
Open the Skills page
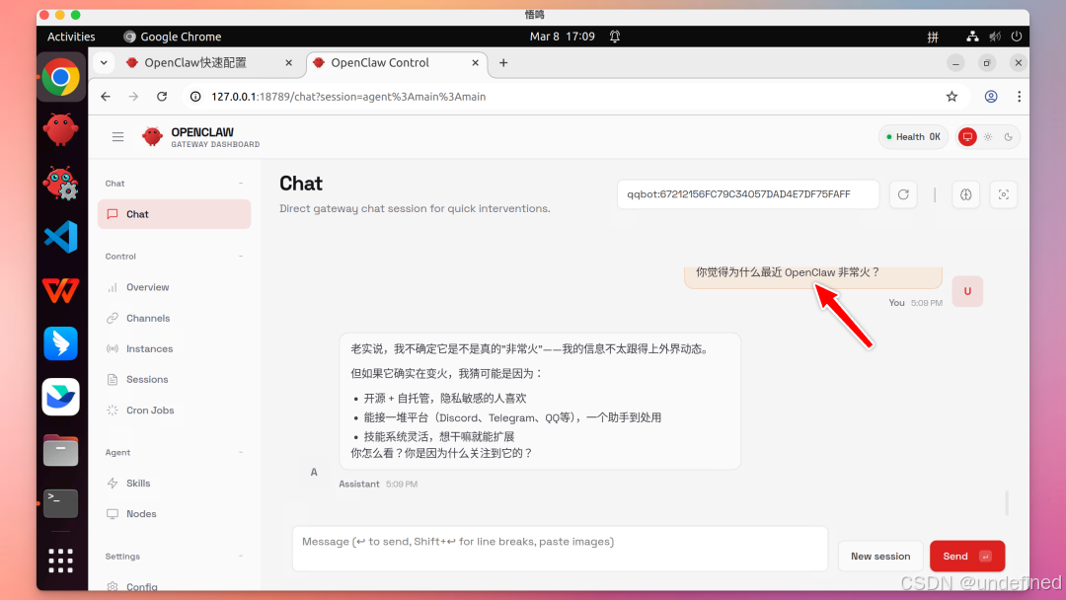pos(174,484)
